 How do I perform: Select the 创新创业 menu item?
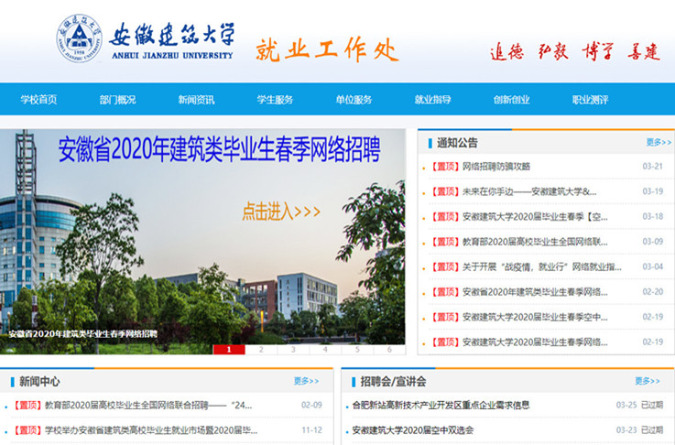pos(511,100)
